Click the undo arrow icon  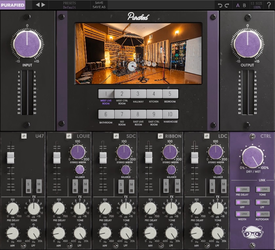(x=220, y=5)
